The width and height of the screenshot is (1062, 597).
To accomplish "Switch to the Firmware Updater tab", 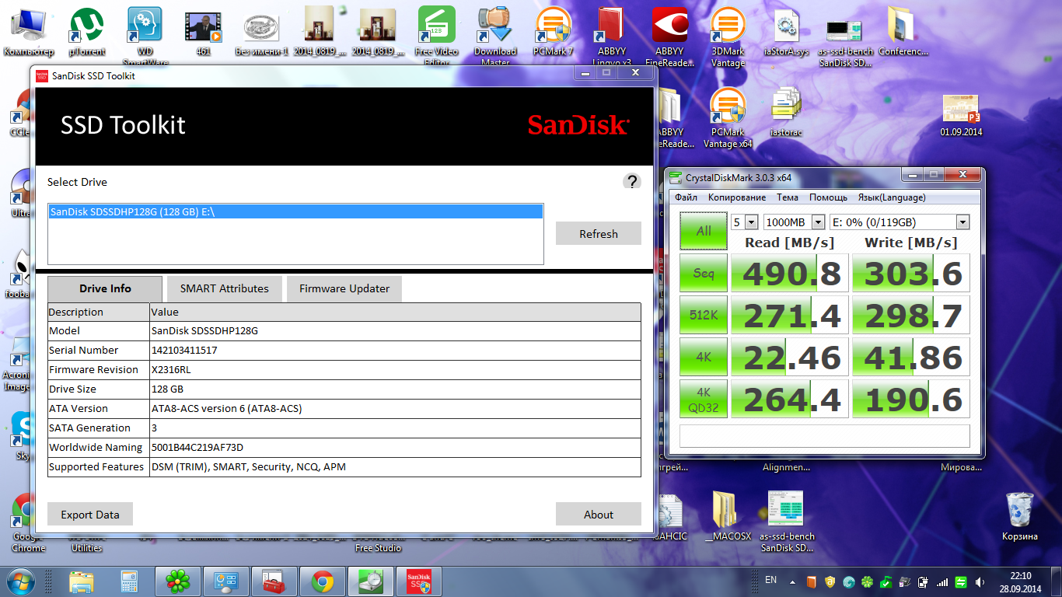I will tap(344, 288).
